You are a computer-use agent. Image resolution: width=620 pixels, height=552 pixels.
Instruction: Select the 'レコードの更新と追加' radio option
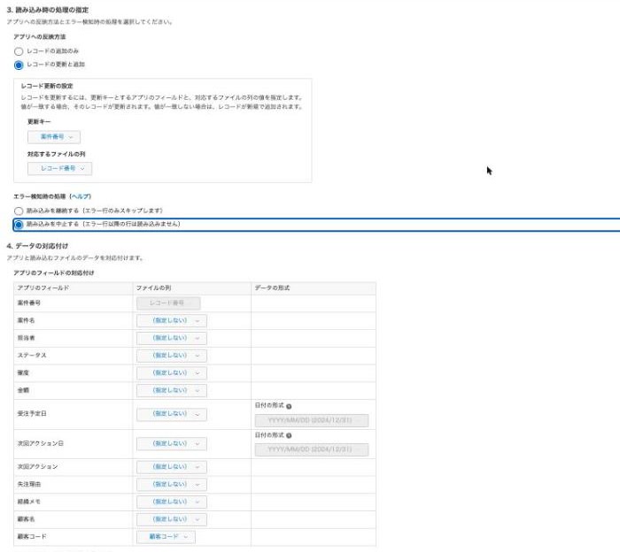tap(19, 65)
